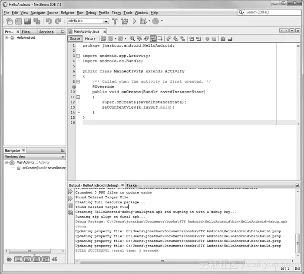This screenshot has width=304, height=274.
Task: Click the Search (Ctrl+I) input field
Action: (268, 12)
